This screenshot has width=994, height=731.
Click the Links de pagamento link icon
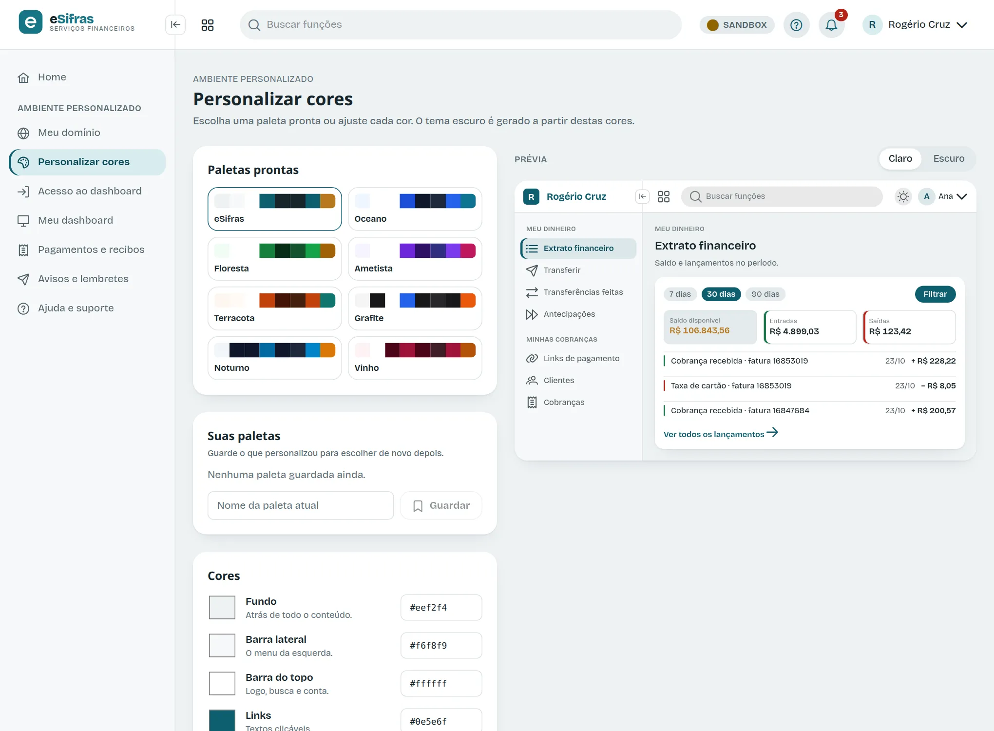pyautogui.click(x=532, y=359)
